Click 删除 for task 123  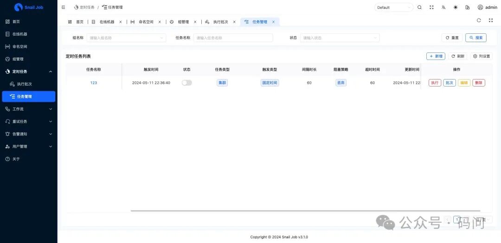click(479, 82)
